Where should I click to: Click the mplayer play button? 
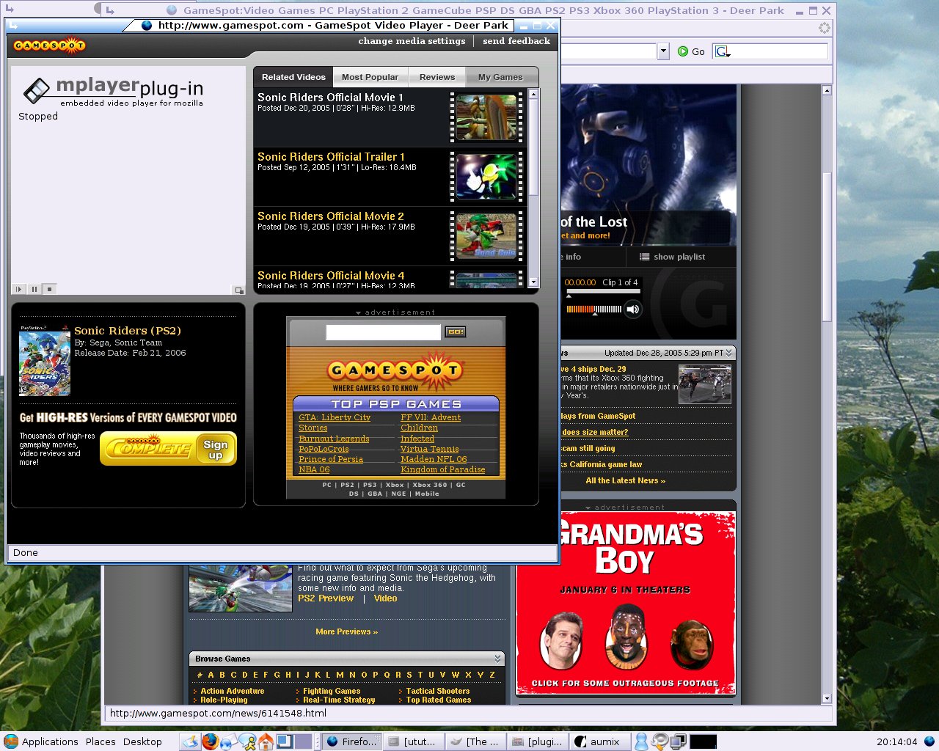point(18,290)
